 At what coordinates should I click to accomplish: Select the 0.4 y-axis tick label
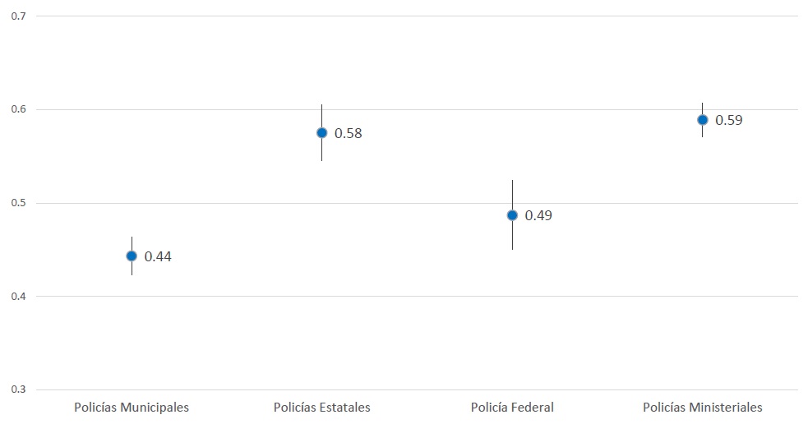[x=18, y=296]
